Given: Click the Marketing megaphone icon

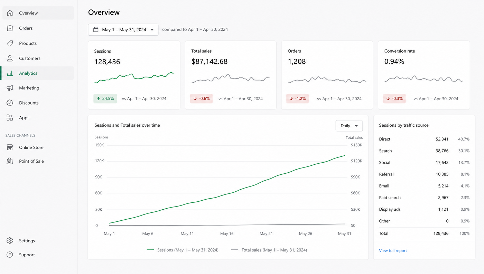Looking at the screenshot, I should [x=10, y=88].
